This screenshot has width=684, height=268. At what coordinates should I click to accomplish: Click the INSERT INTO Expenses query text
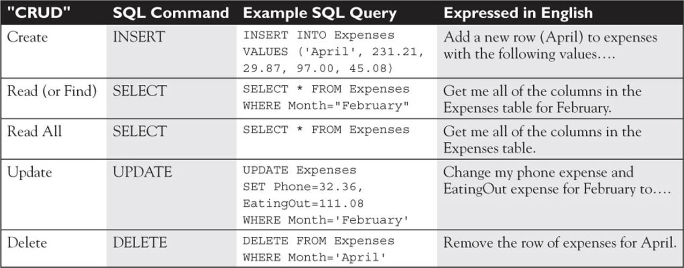click(319, 35)
